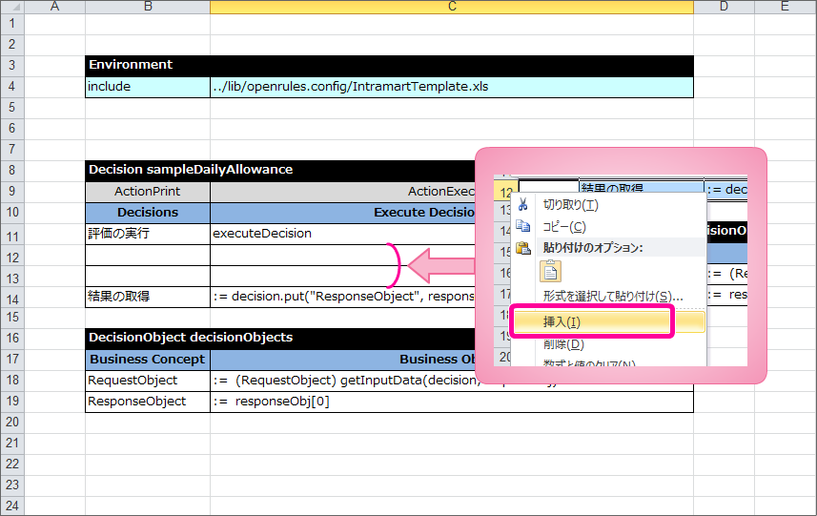
Task: Open 形式を選択して貼り付け(S)... option
Action: (x=606, y=296)
